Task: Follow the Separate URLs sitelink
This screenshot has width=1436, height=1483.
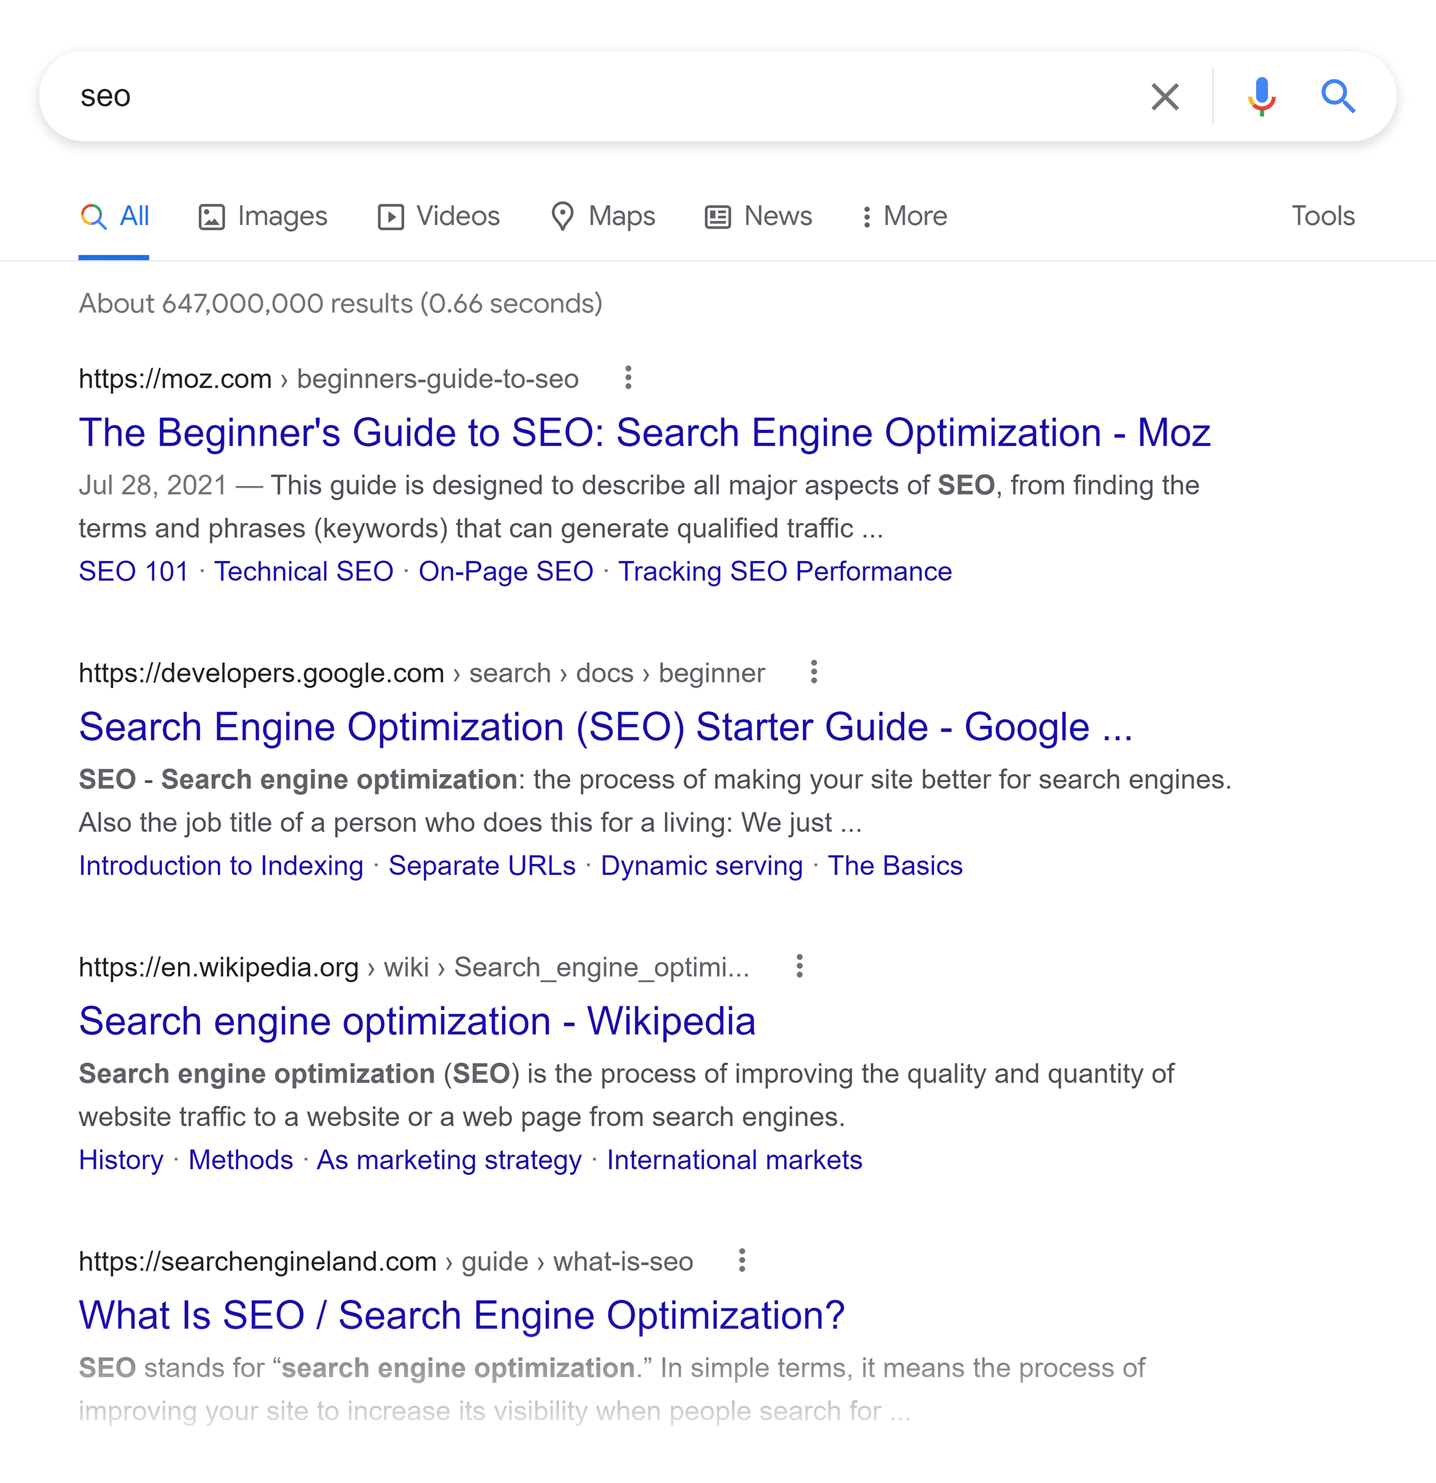Action: pyautogui.click(x=482, y=866)
